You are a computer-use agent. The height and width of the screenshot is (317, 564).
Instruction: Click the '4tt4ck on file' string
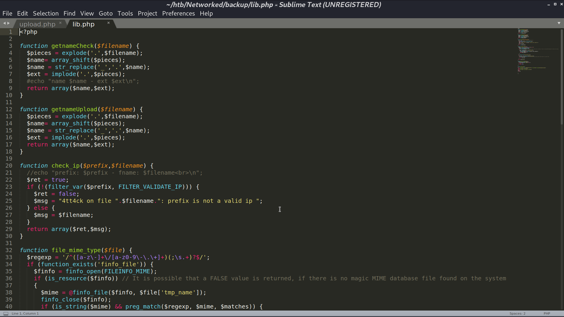pyautogui.click(x=87, y=201)
